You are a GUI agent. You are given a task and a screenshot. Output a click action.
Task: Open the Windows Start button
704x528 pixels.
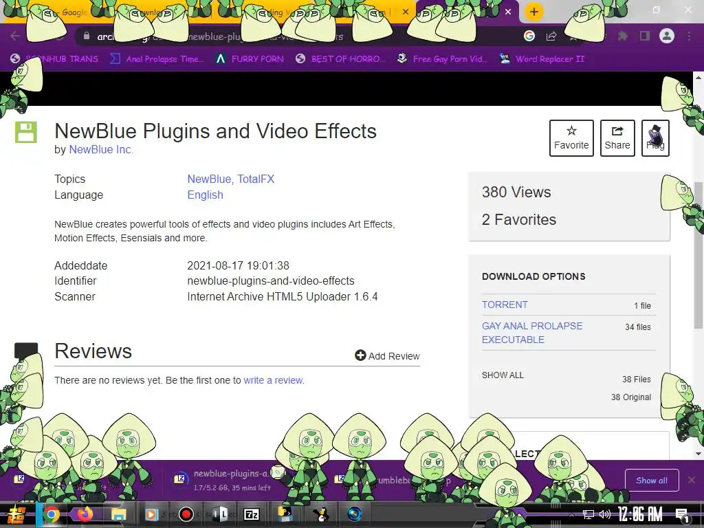tap(16, 515)
